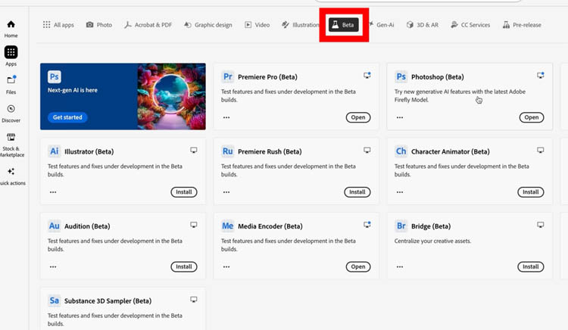Select the Illustration category tab
Screen dimensions: 568x330
tap(301, 25)
